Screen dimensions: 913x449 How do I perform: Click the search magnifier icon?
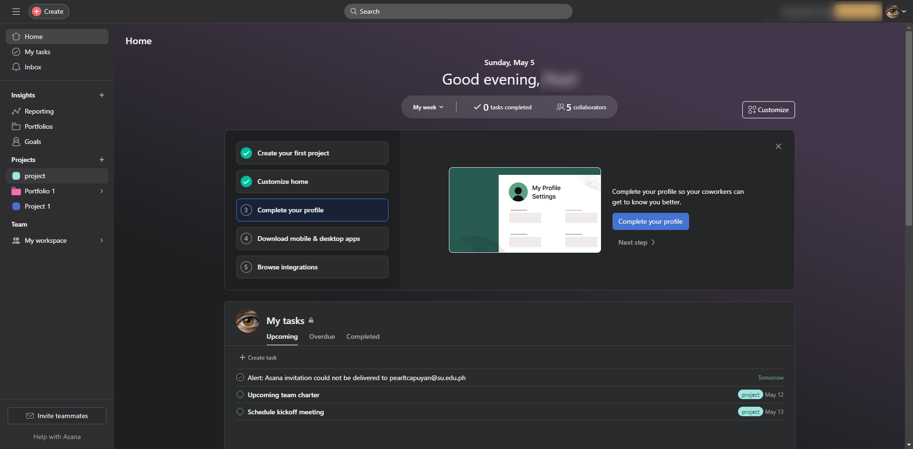click(x=353, y=11)
